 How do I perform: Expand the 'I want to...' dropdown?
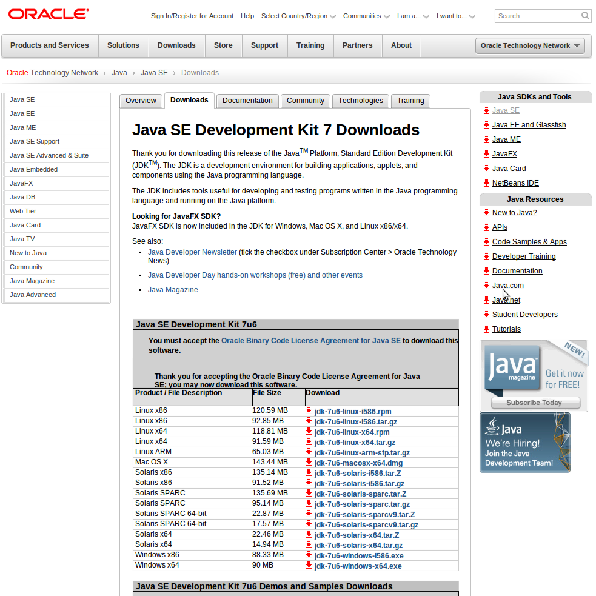(x=456, y=16)
